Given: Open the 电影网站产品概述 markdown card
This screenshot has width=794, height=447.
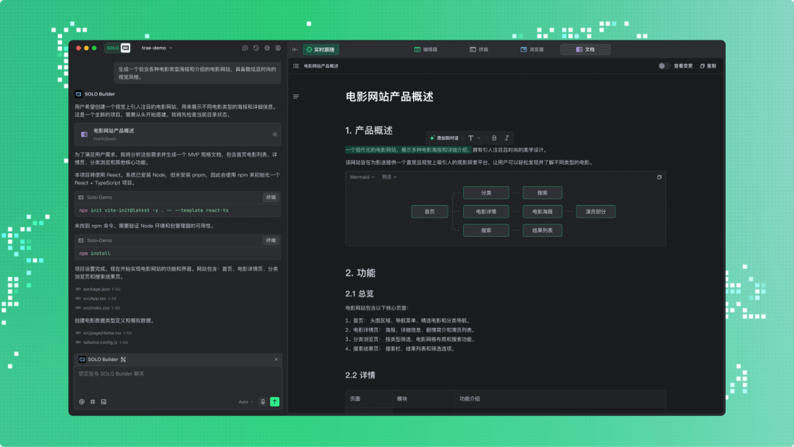Looking at the screenshot, I should (x=178, y=135).
